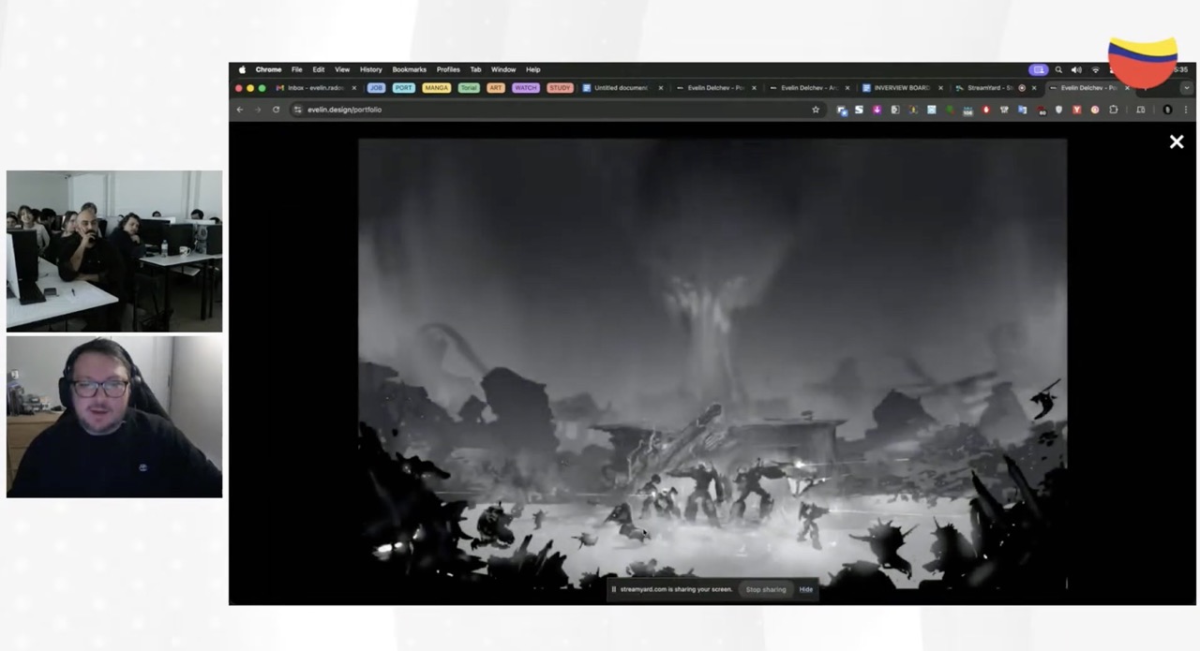The height and width of the screenshot is (651, 1200).
Task: Click the browser back arrow
Action: (240, 110)
